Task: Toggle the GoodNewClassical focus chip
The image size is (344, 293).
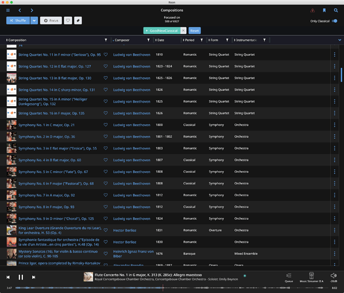Action: (x=162, y=30)
